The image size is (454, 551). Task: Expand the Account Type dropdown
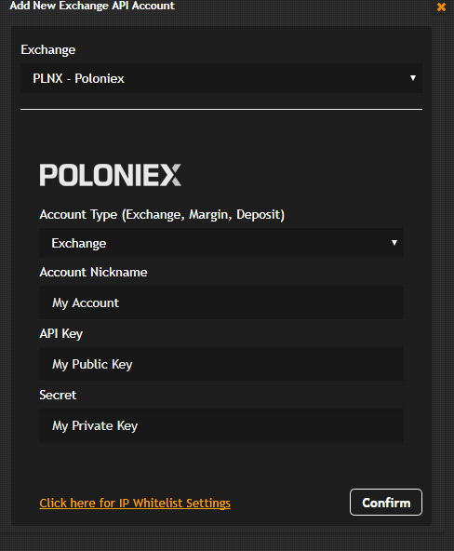point(221,243)
